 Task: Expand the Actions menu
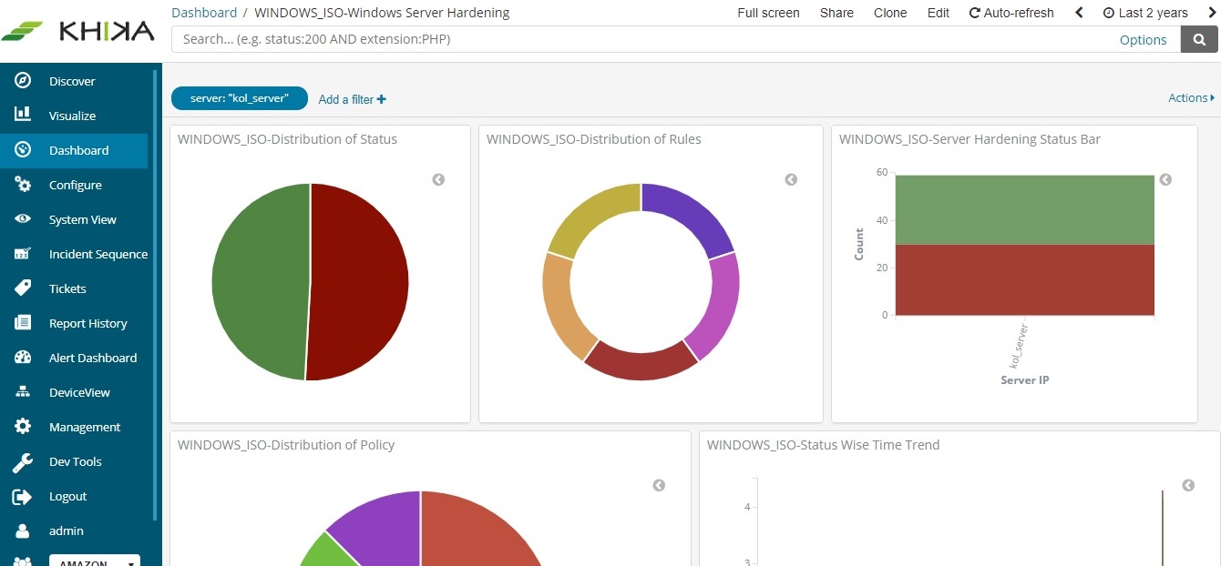click(1191, 97)
